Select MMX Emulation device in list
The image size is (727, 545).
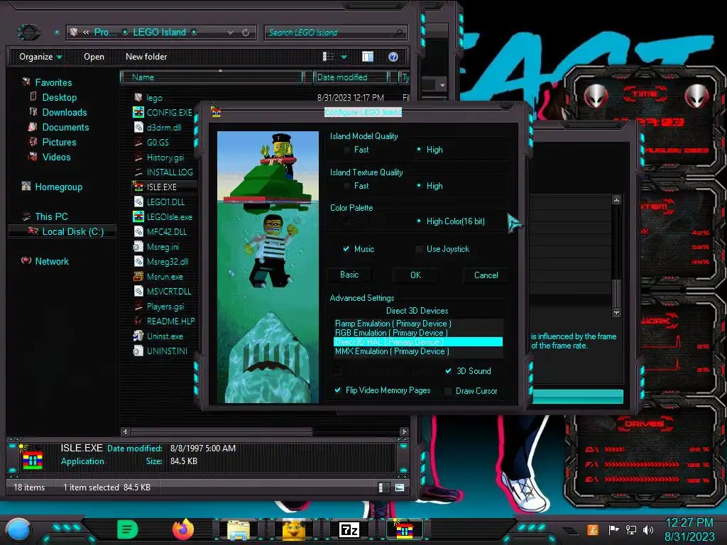418,351
